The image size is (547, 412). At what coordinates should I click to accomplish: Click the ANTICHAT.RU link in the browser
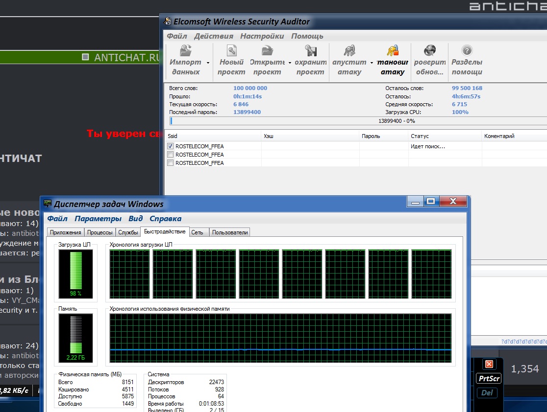coord(126,57)
